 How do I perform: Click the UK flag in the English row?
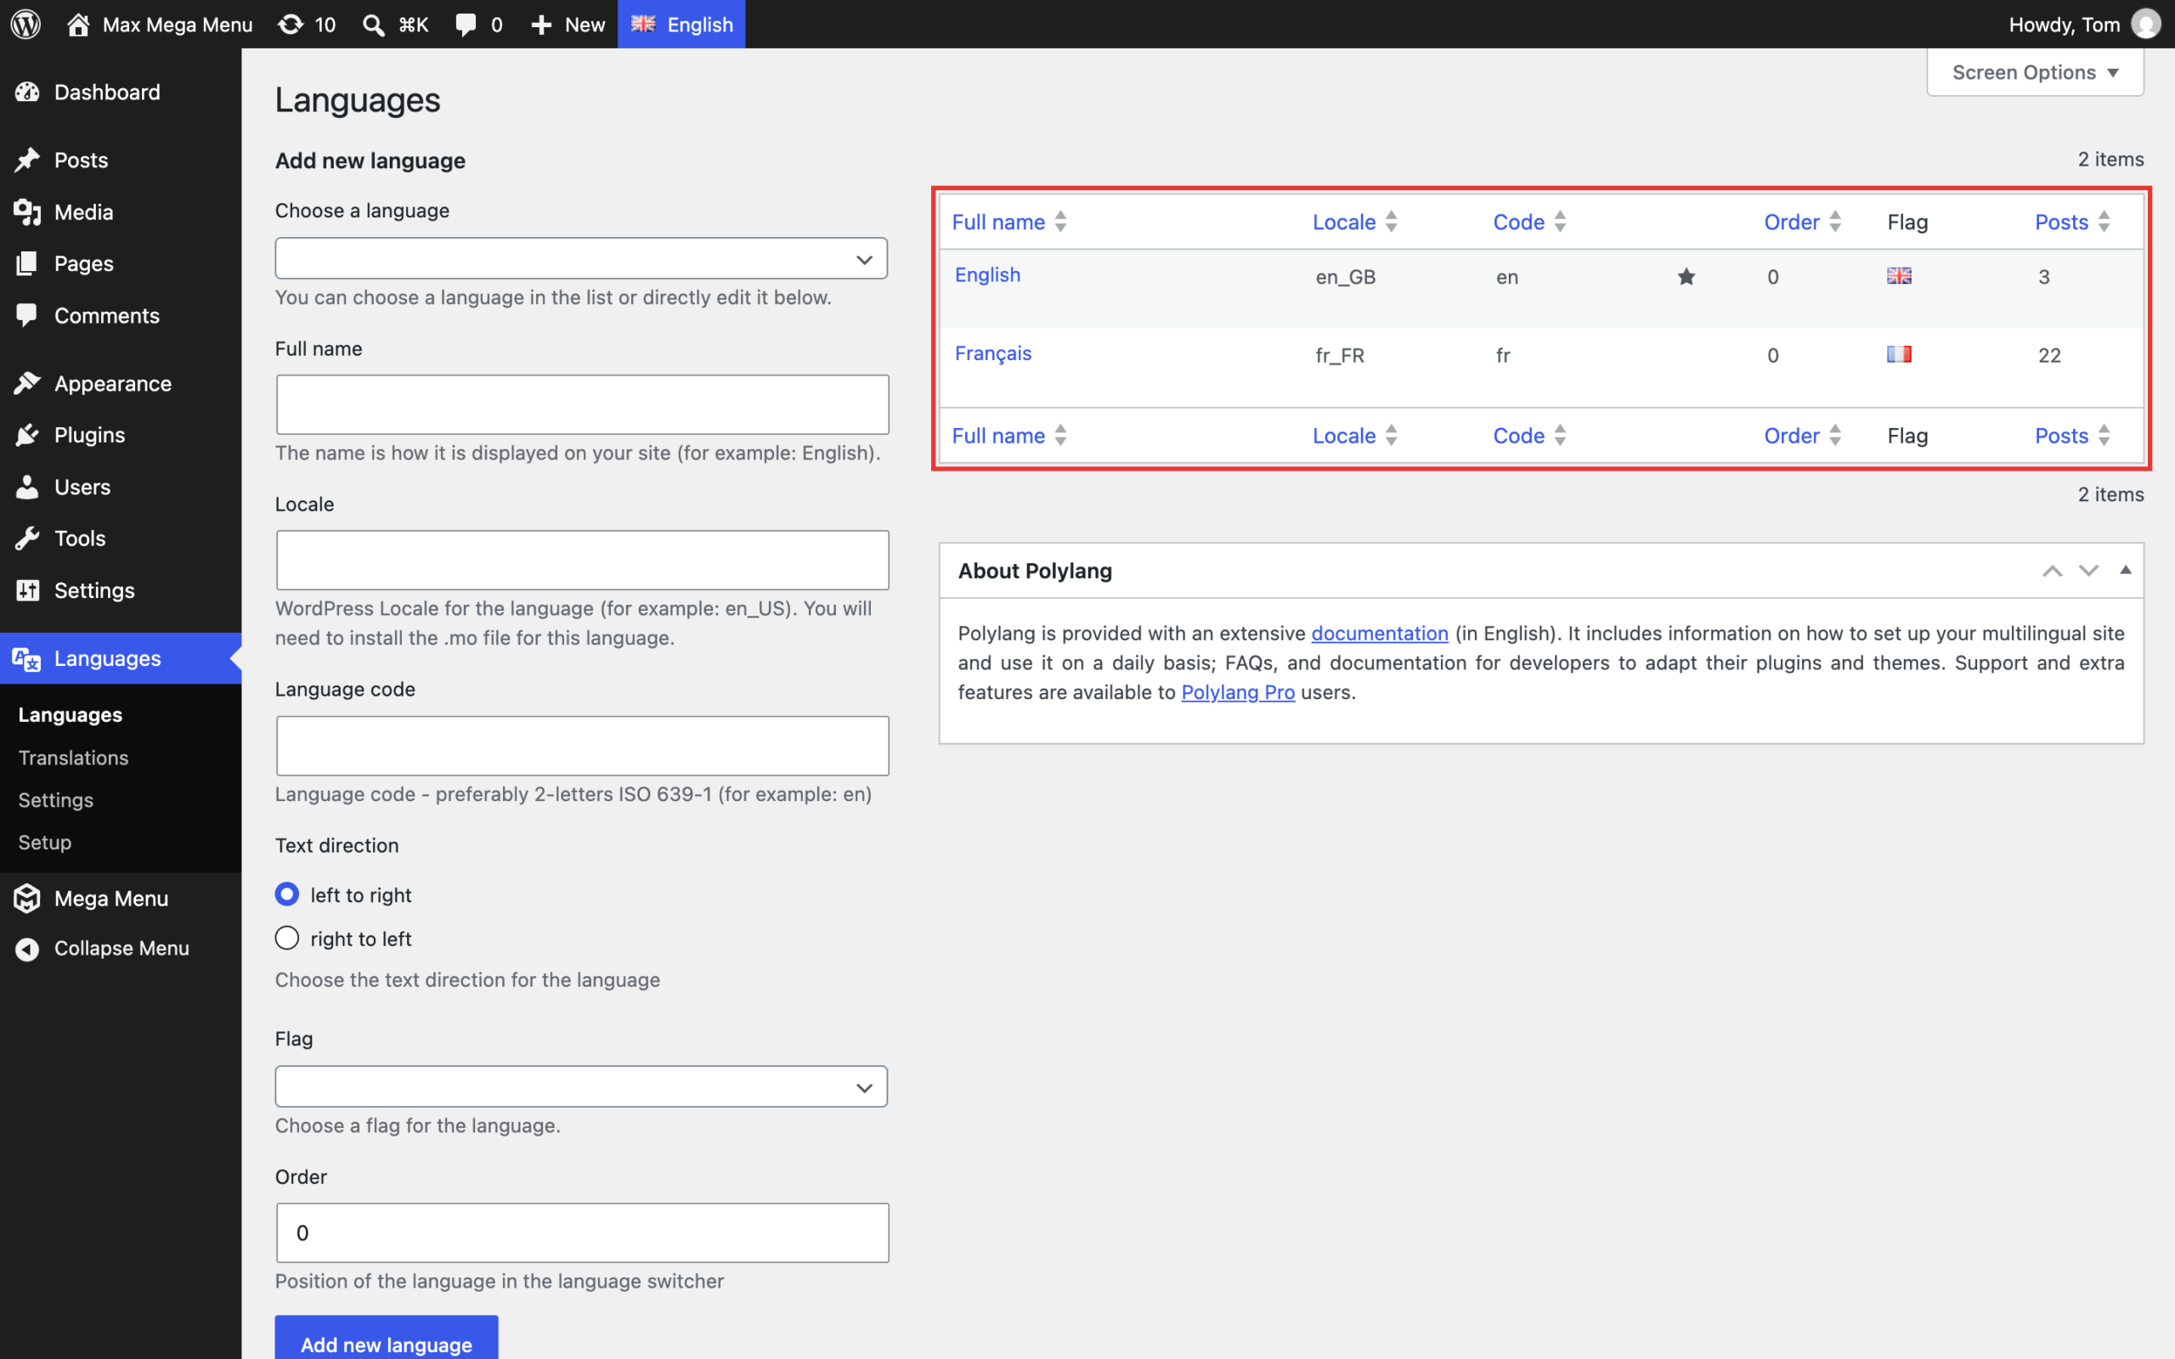(x=1899, y=276)
